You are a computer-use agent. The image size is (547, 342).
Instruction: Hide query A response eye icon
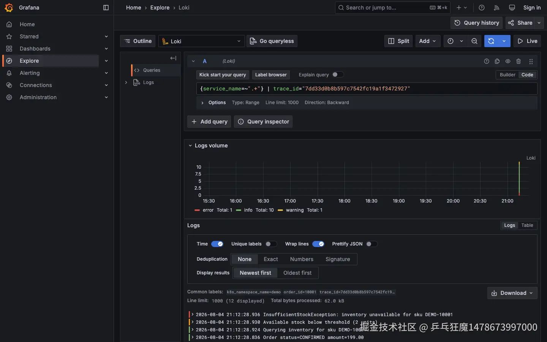click(508, 61)
